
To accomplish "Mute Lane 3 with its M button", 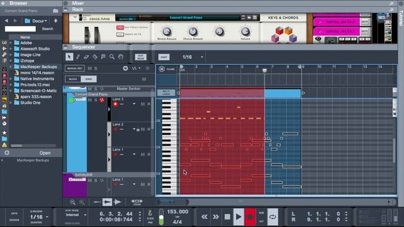I will (x=143, y=104).
